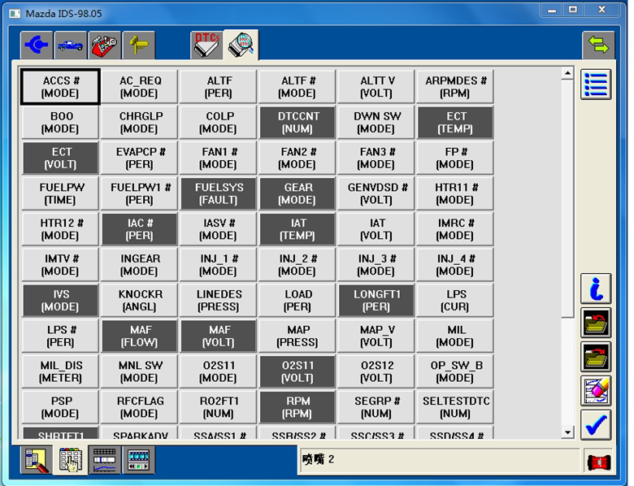Deselect the ECT (VOLT) PID
The height and width of the screenshot is (486, 634).
click(x=60, y=158)
